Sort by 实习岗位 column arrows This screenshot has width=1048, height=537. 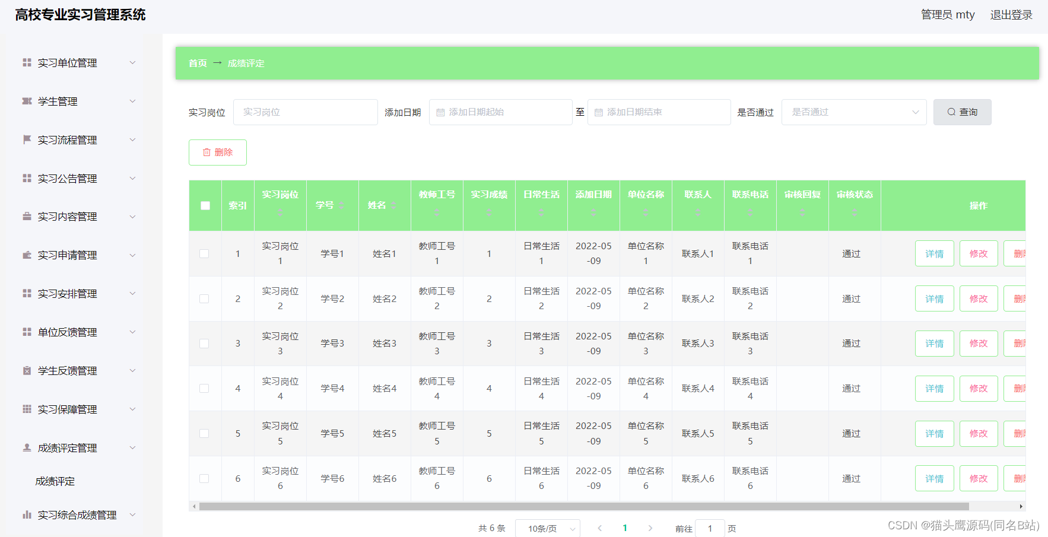pos(280,212)
